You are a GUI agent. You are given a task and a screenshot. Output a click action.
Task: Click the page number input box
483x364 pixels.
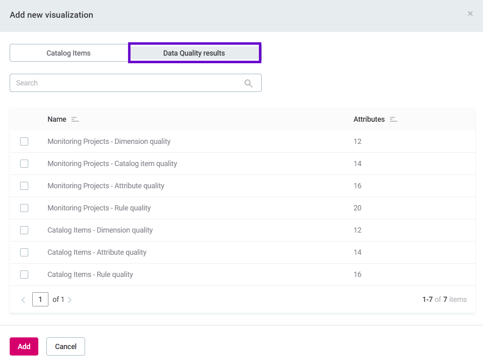pos(40,300)
